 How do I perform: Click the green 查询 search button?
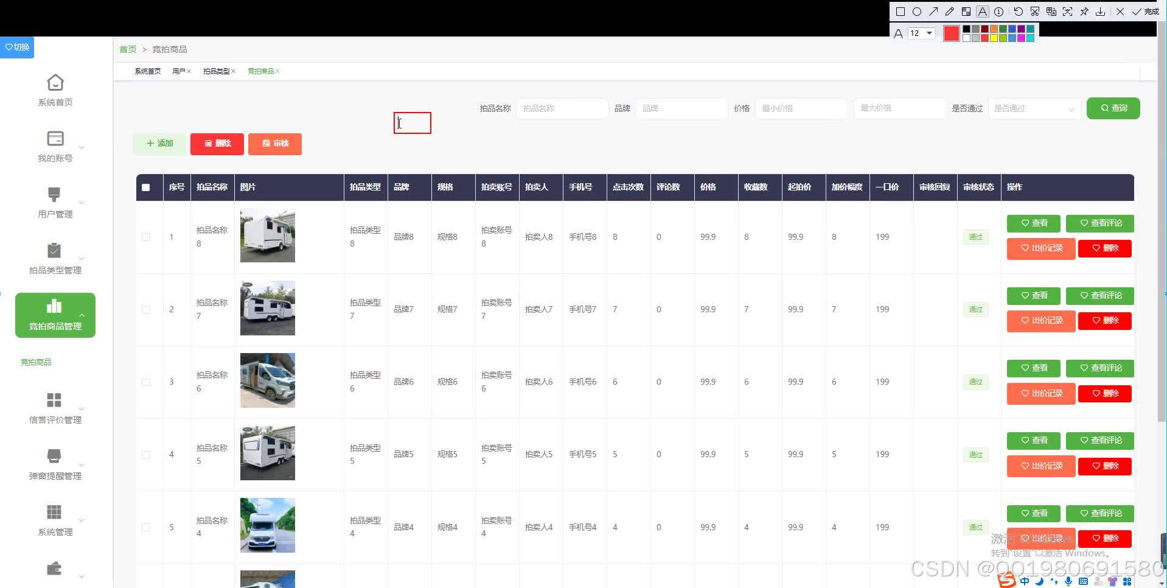(1113, 108)
